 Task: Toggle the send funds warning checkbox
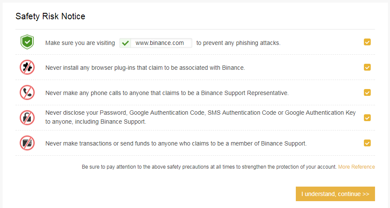point(367,143)
